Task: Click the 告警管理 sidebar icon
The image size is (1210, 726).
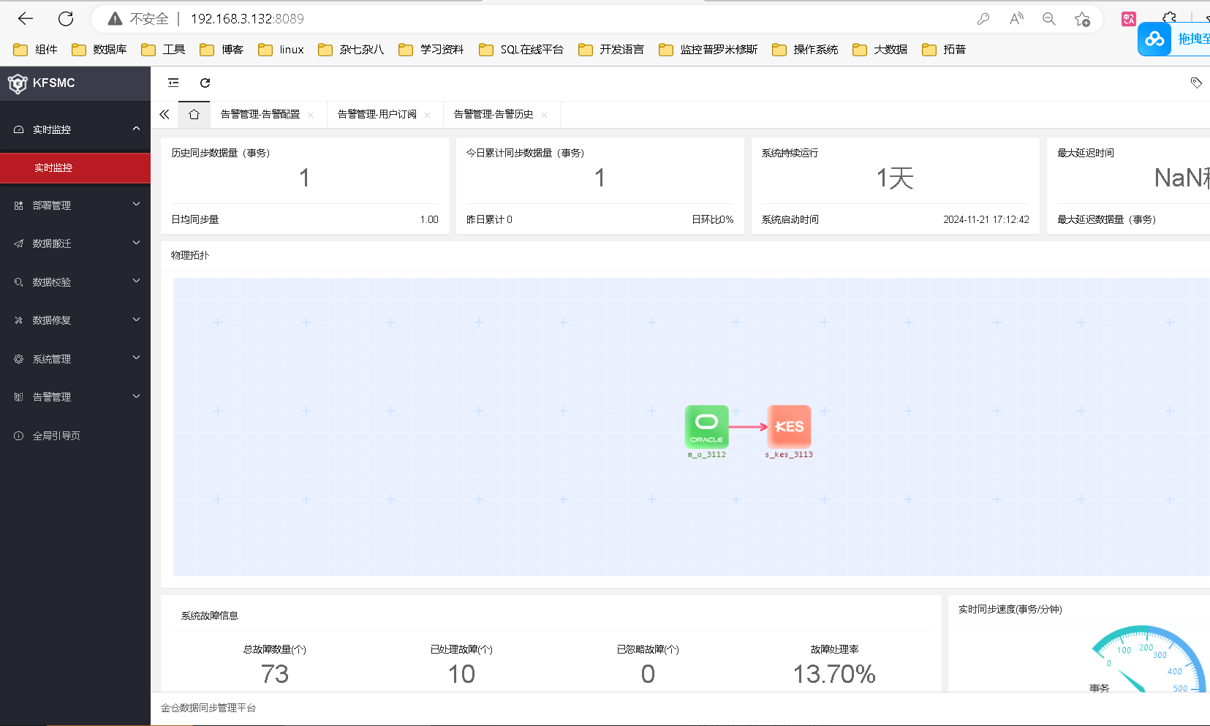Action: point(18,397)
